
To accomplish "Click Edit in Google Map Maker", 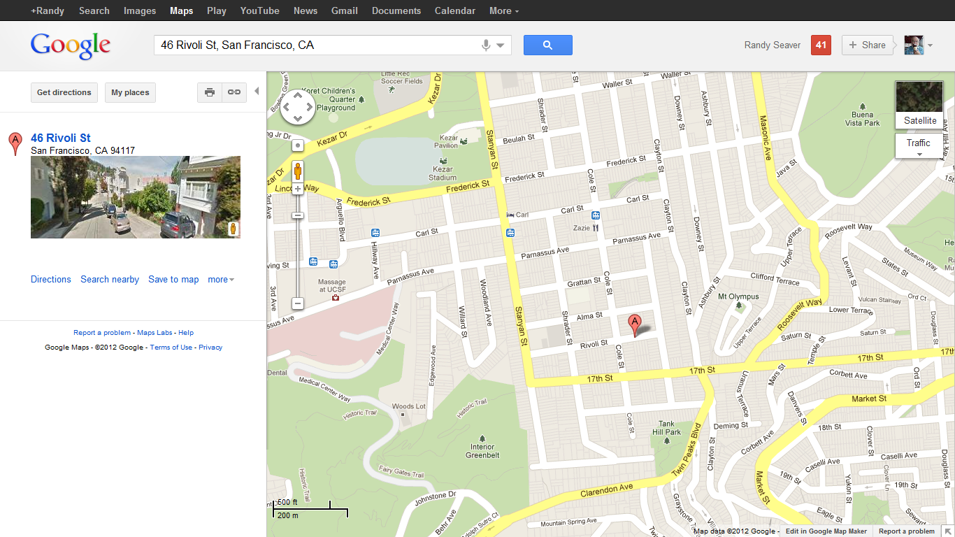I will 826,531.
